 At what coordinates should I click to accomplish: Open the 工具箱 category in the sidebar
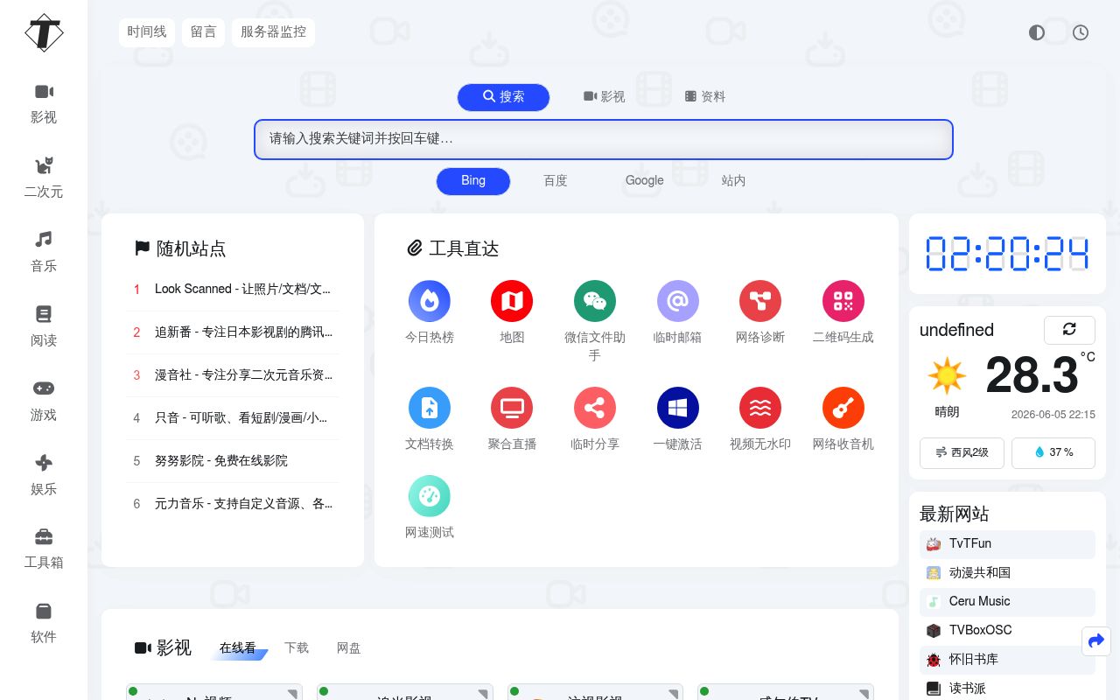(44, 549)
